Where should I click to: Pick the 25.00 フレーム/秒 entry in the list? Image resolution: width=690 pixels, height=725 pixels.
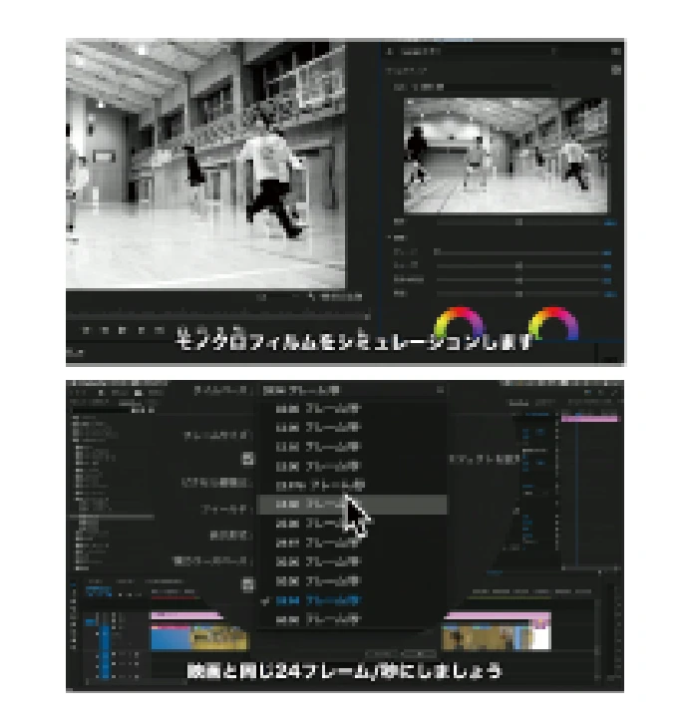pyautogui.click(x=353, y=524)
